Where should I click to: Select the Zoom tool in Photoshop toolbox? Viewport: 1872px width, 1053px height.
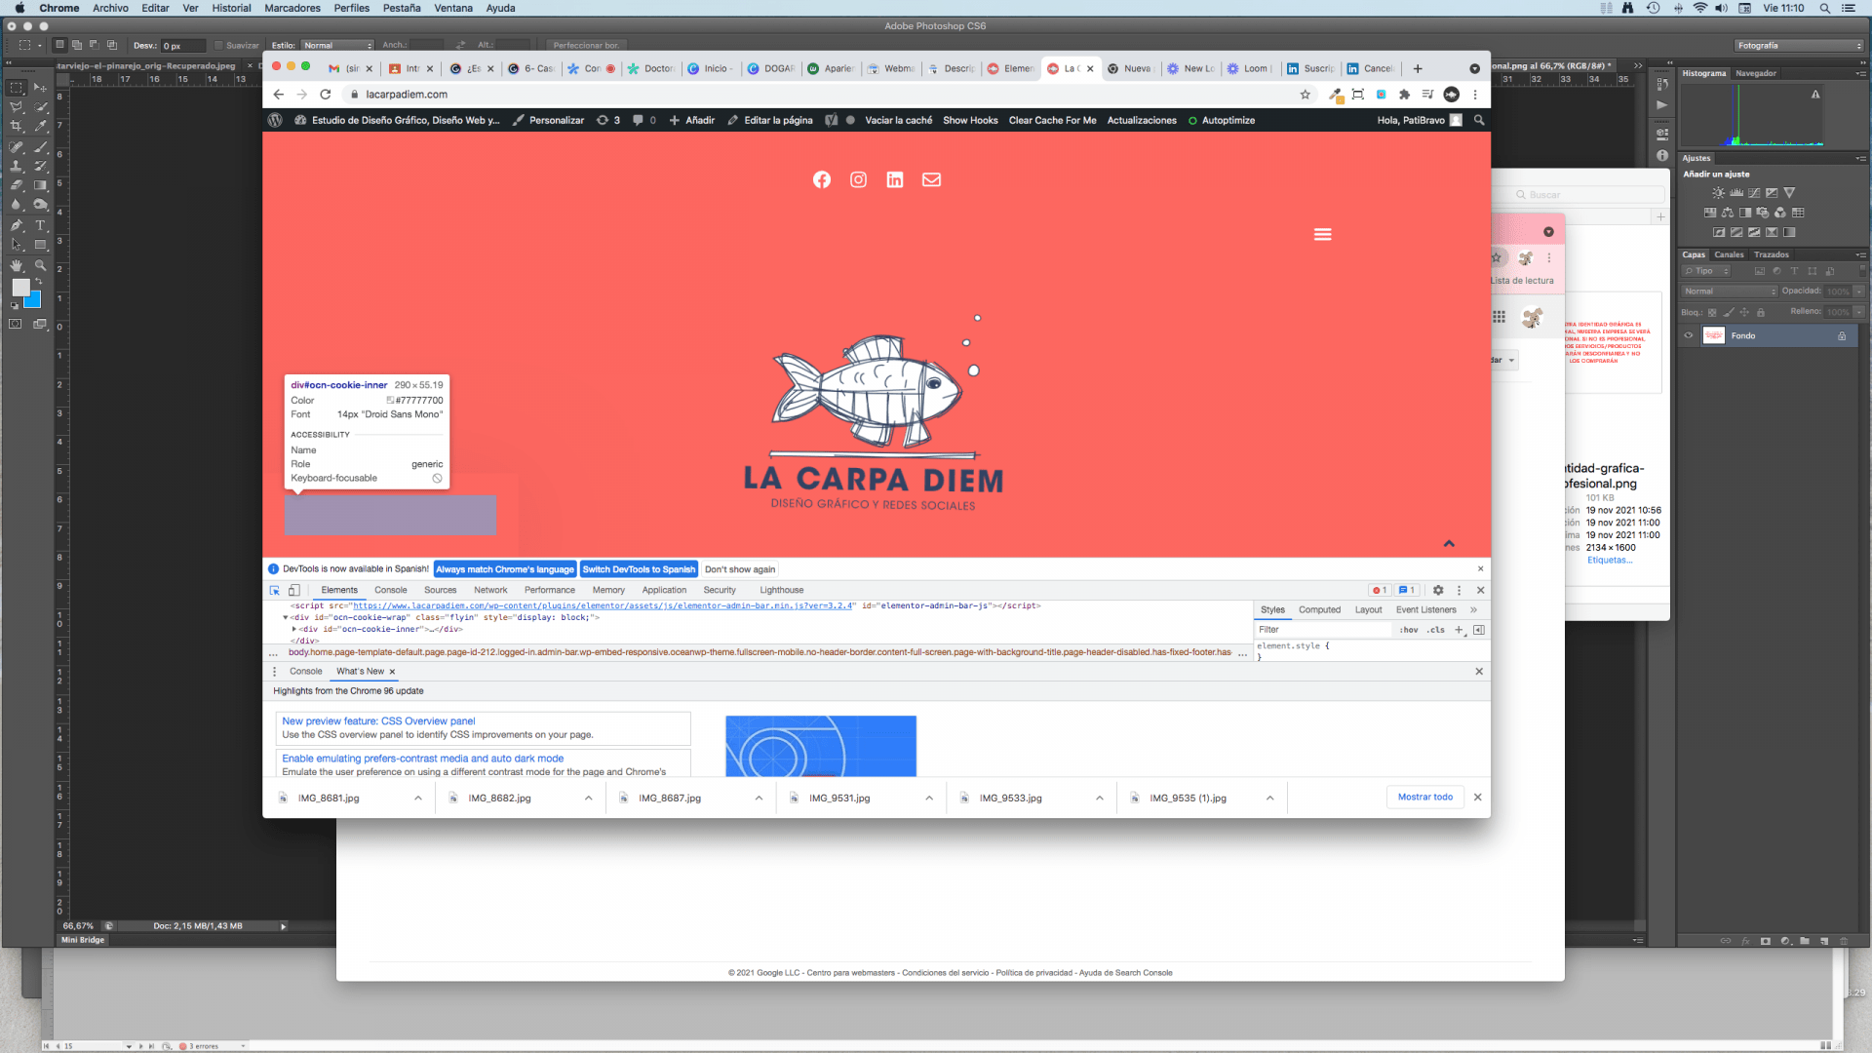[40, 265]
